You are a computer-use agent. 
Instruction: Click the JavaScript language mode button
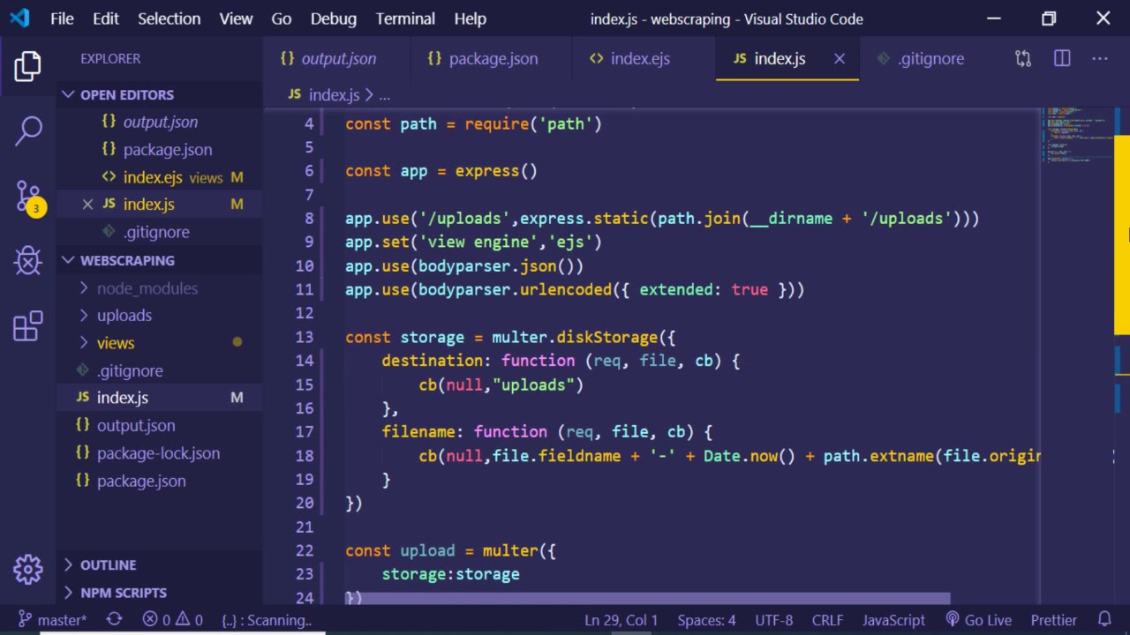click(x=893, y=620)
